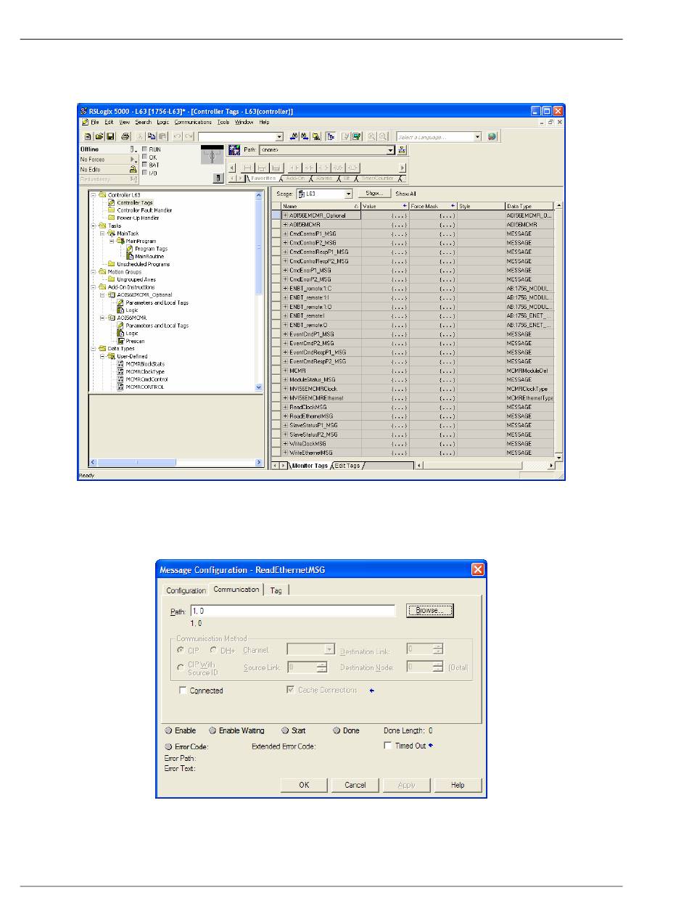Click the Who Active network icon beside Path
The height and width of the screenshot is (919, 689).
pos(401,150)
